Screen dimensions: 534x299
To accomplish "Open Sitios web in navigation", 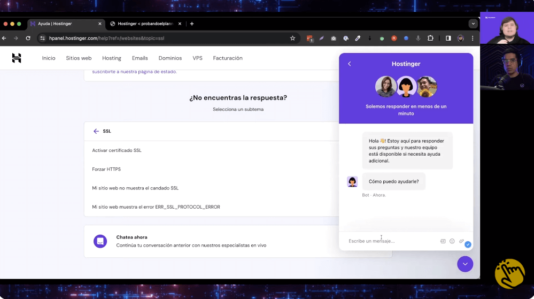I will pos(79,58).
